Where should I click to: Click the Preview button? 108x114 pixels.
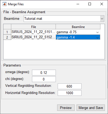(66, 108)
